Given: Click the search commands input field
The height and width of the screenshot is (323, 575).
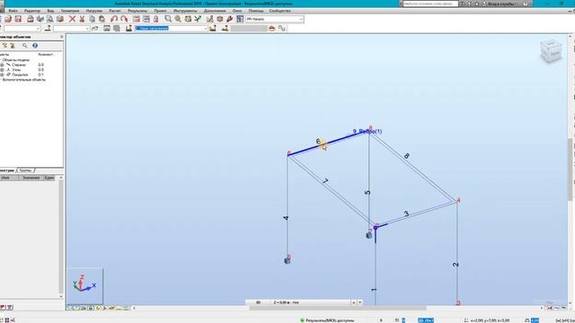Looking at the screenshot, I should pos(430,4).
